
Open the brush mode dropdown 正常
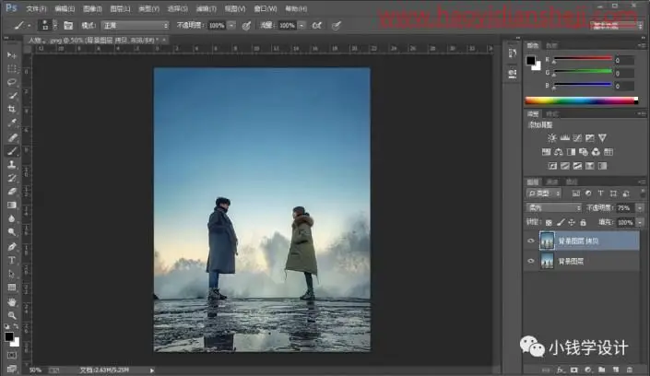(136, 26)
